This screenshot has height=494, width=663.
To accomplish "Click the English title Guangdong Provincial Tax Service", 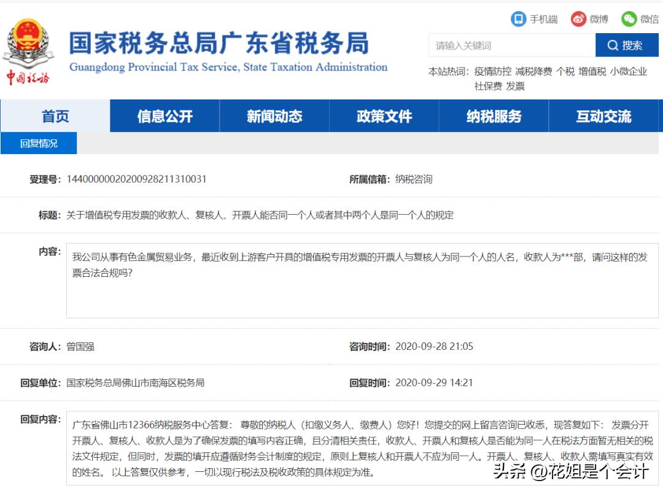I will (x=228, y=67).
